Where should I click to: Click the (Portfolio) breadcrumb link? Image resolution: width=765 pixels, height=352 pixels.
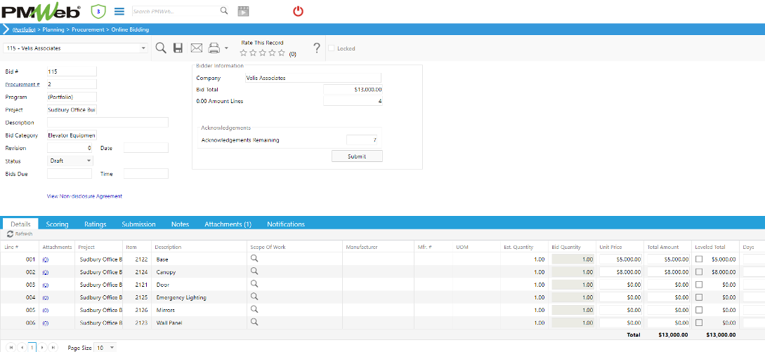point(24,29)
